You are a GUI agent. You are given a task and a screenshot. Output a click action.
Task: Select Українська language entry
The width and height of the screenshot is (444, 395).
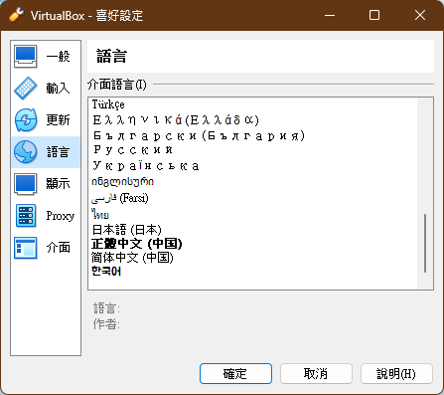pyautogui.click(x=146, y=165)
